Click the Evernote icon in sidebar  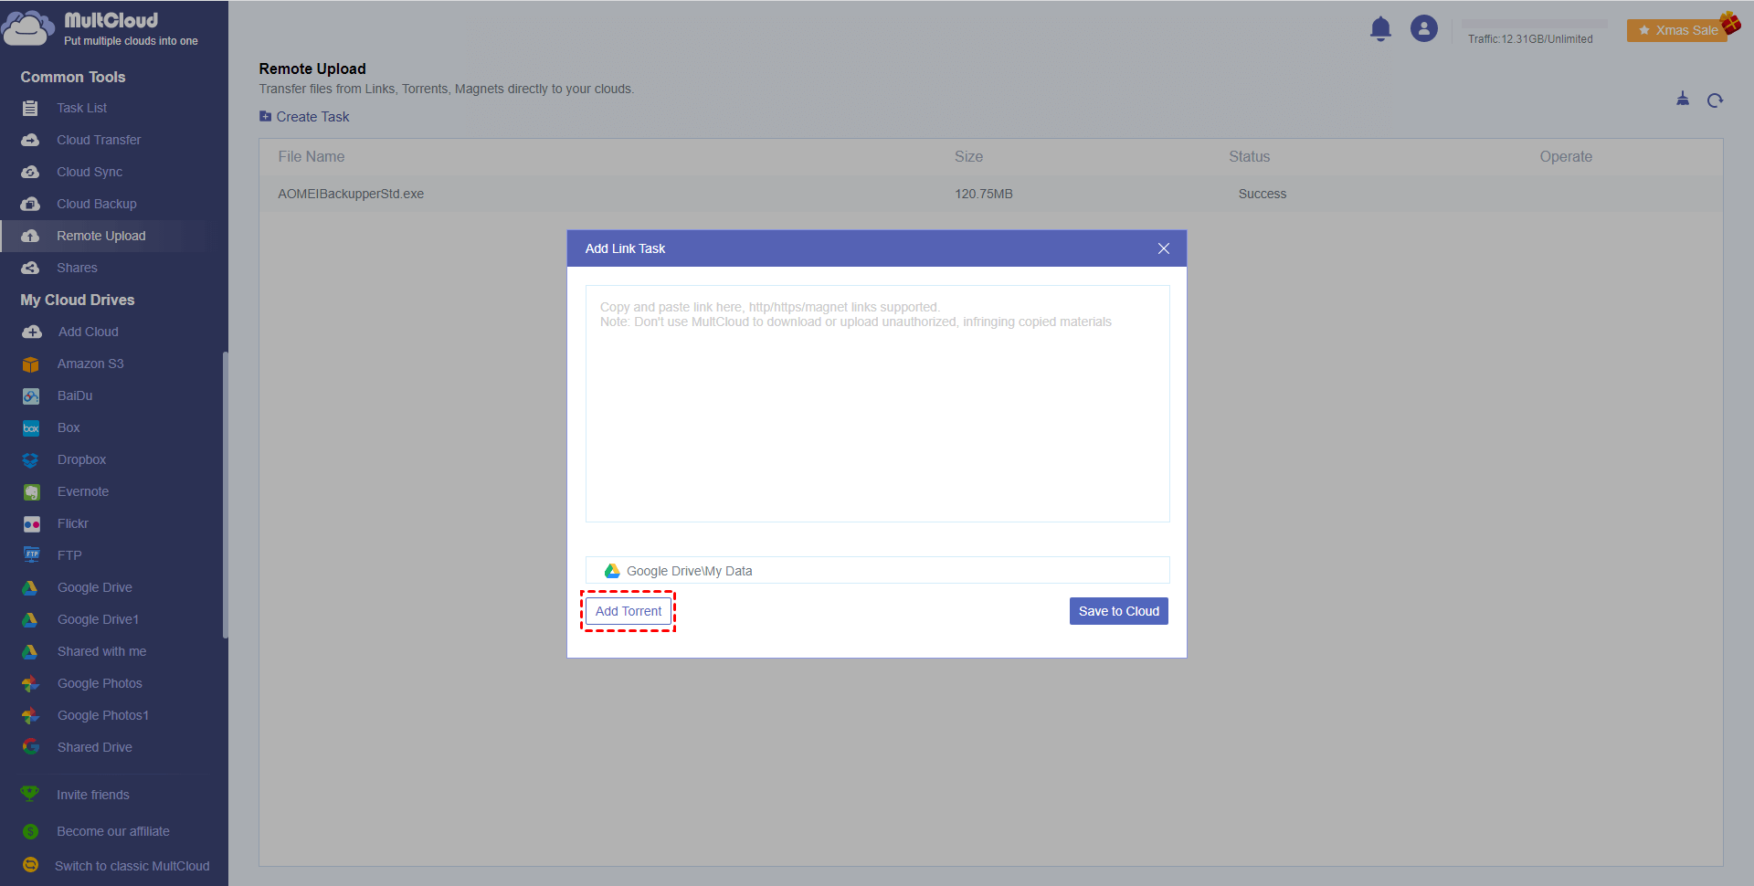coord(31,492)
